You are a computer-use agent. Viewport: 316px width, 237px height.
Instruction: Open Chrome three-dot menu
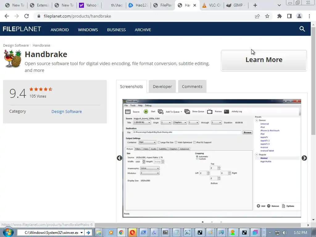click(x=309, y=16)
